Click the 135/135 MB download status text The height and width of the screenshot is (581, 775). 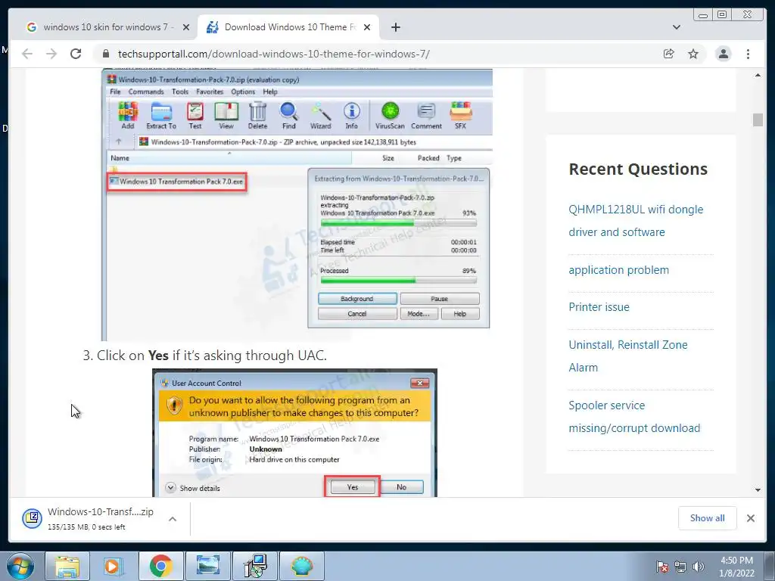tap(86, 527)
